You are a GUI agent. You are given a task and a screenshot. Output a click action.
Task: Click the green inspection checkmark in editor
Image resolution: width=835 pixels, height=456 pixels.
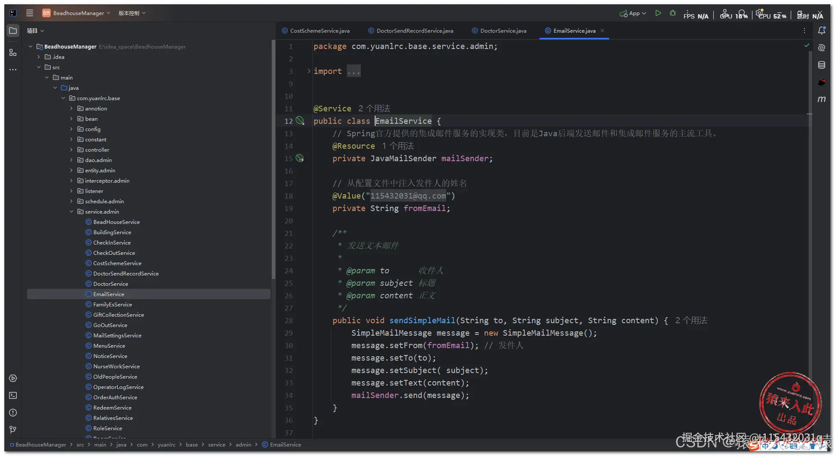pyautogui.click(x=807, y=45)
